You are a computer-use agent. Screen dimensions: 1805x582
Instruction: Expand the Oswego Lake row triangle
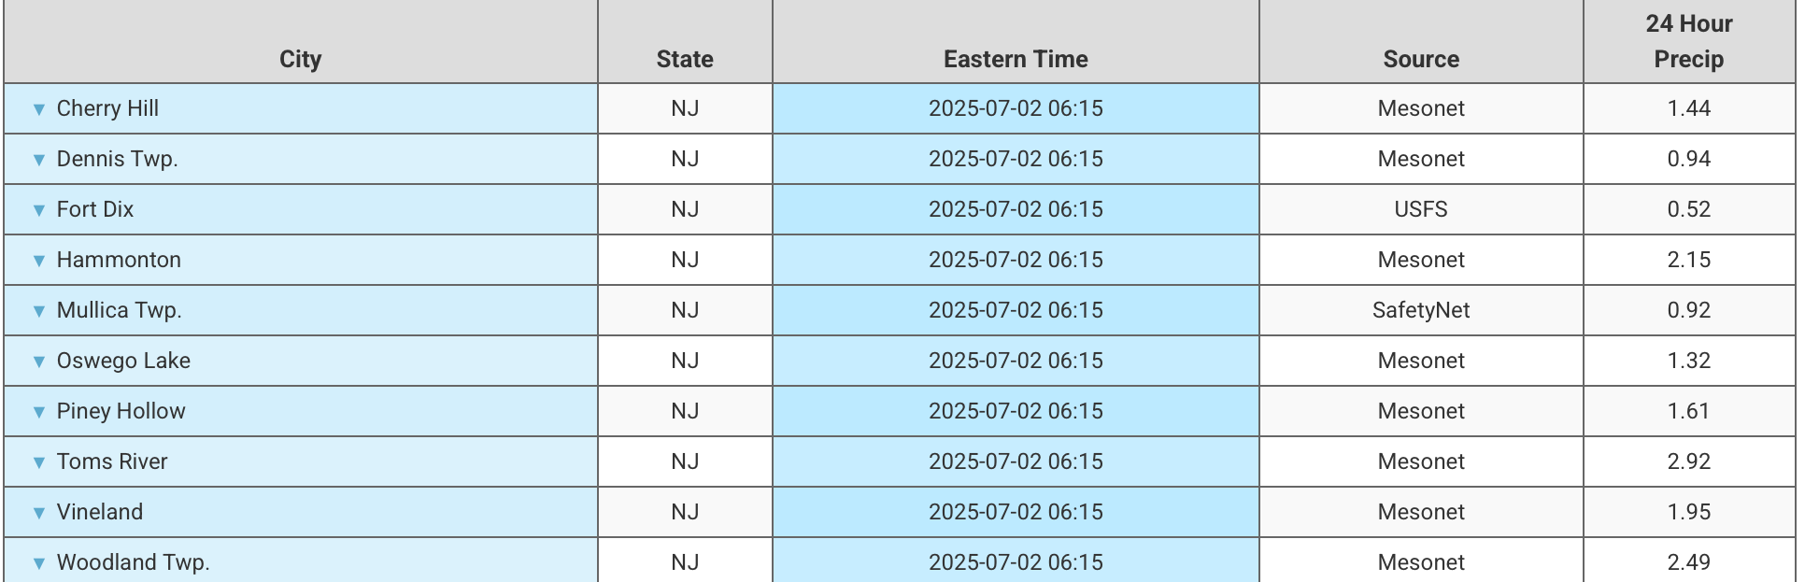coord(39,362)
